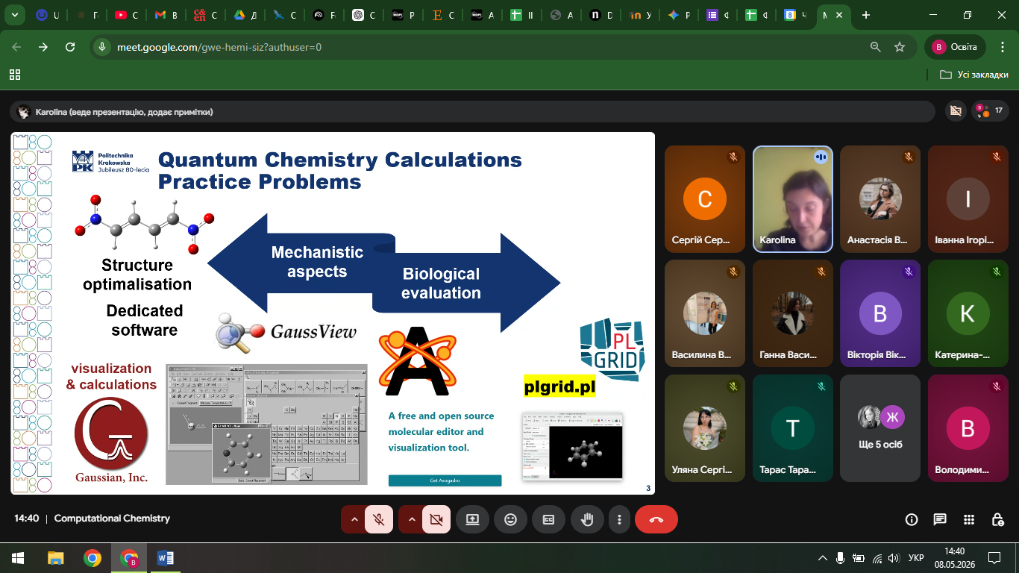Click the icon left of participants badge

[x=955, y=111]
